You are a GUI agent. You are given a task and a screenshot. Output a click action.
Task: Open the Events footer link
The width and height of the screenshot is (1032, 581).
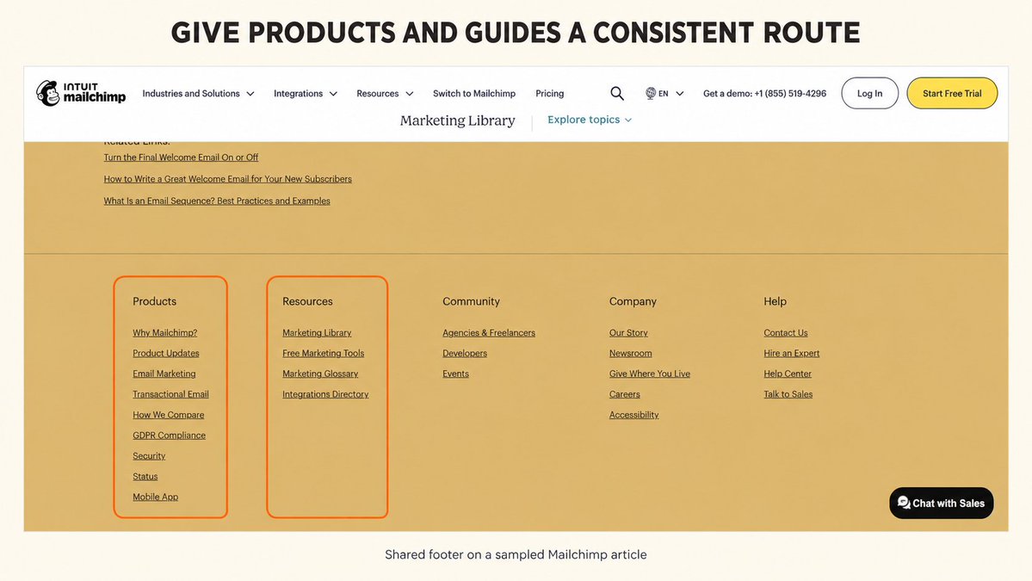coord(455,374)
